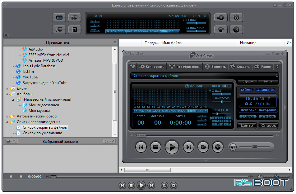Open the extra menu icon right of Радио
Screen dimensions: 296x194
277,66
